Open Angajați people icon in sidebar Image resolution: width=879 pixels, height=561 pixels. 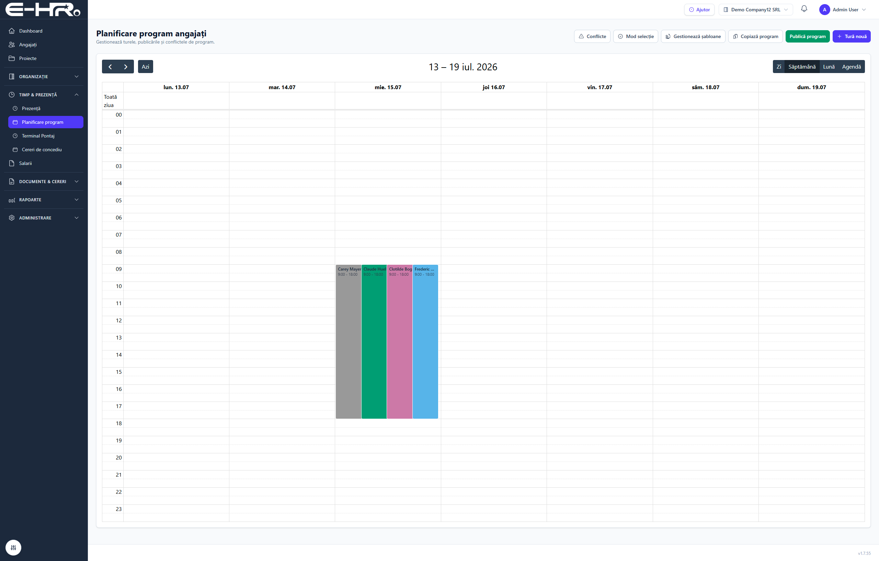[x=12, y=45]
